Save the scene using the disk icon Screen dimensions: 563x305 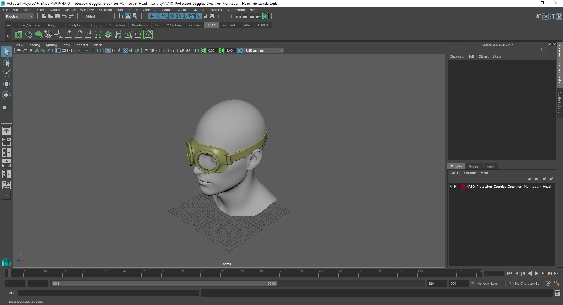[x=57, y=16]
